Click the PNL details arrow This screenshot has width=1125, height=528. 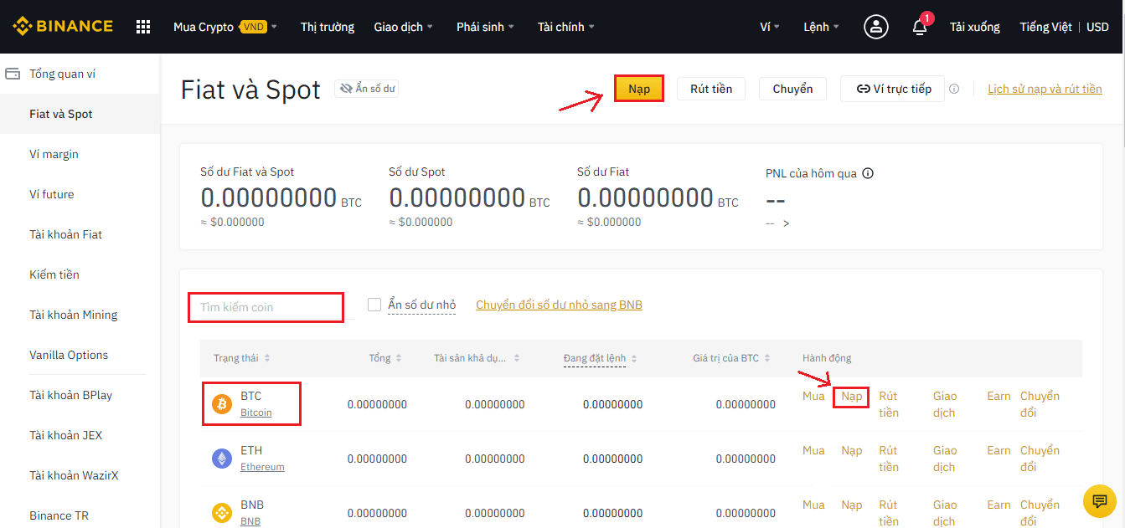786,223
